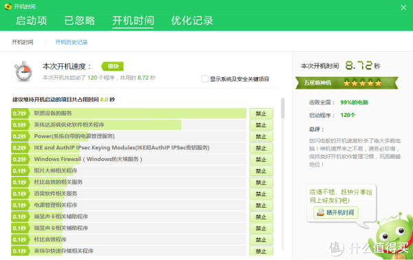Close the boot time window
The width and height of the screenshot is (413, 260).
403,8
